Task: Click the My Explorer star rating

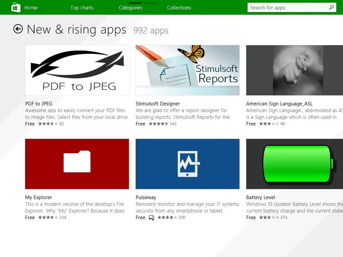Action: (x=48, y=218)
